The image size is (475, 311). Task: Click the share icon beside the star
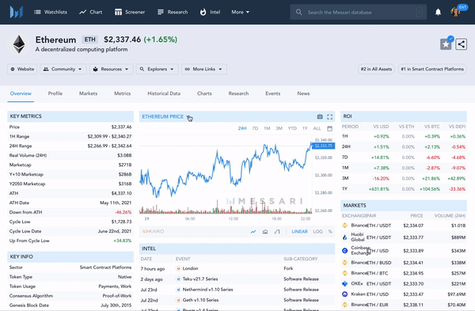click(x=461, y=44)
